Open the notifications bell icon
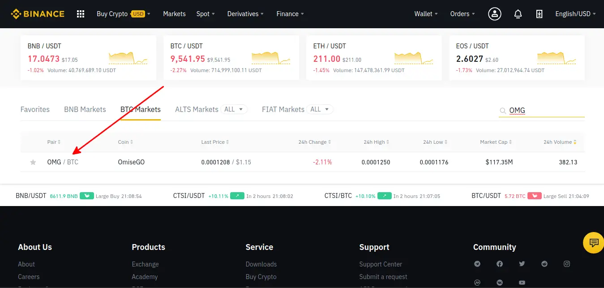 518,14
